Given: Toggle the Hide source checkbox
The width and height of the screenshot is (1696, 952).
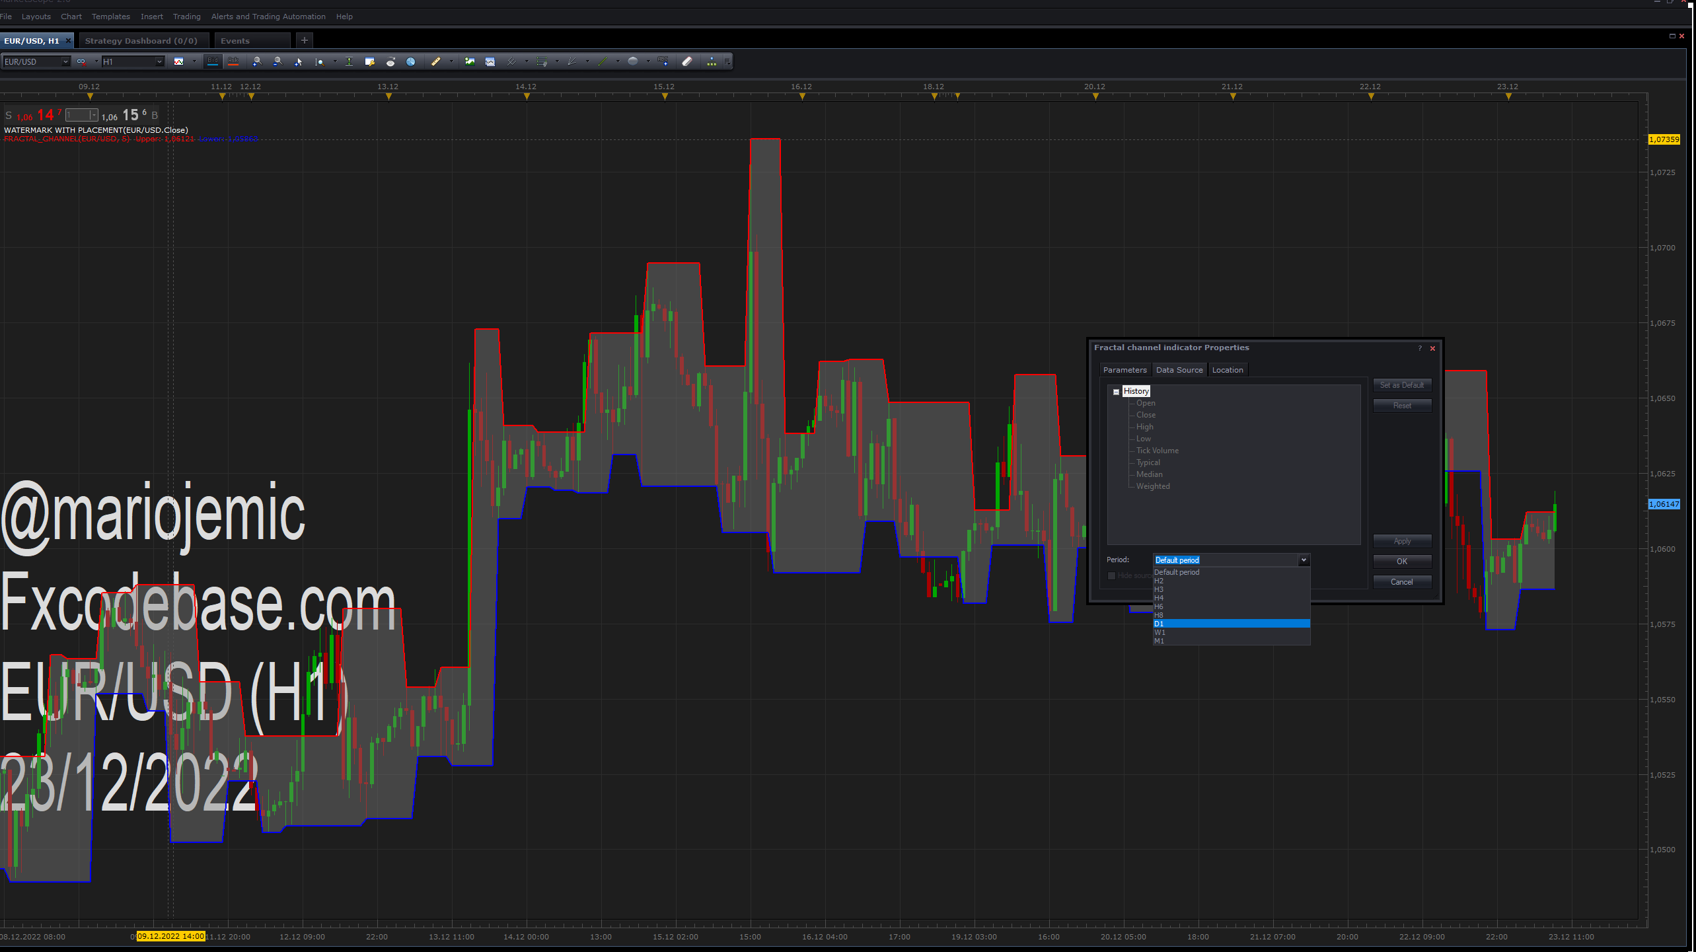Looking at the screenshot, I should pos(1111,576).
